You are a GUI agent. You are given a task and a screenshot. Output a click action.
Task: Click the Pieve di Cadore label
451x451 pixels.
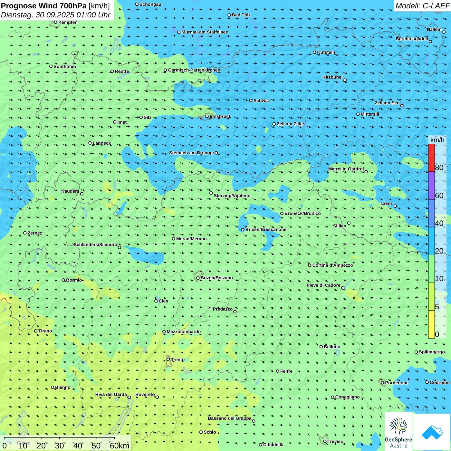(323, 285)
